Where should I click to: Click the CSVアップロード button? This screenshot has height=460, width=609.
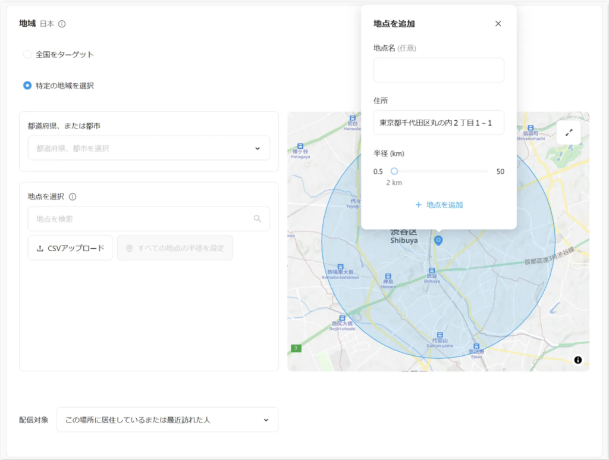[x=70, y=248]
